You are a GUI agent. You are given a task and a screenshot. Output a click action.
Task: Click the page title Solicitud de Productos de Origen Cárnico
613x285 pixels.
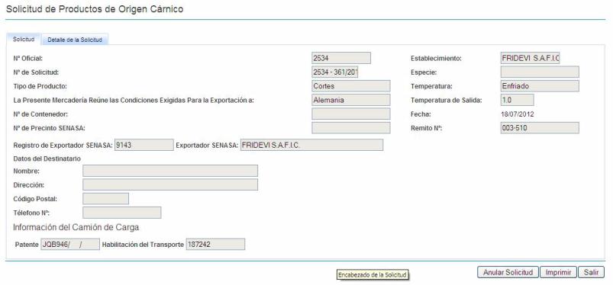(x=95, y=9)
